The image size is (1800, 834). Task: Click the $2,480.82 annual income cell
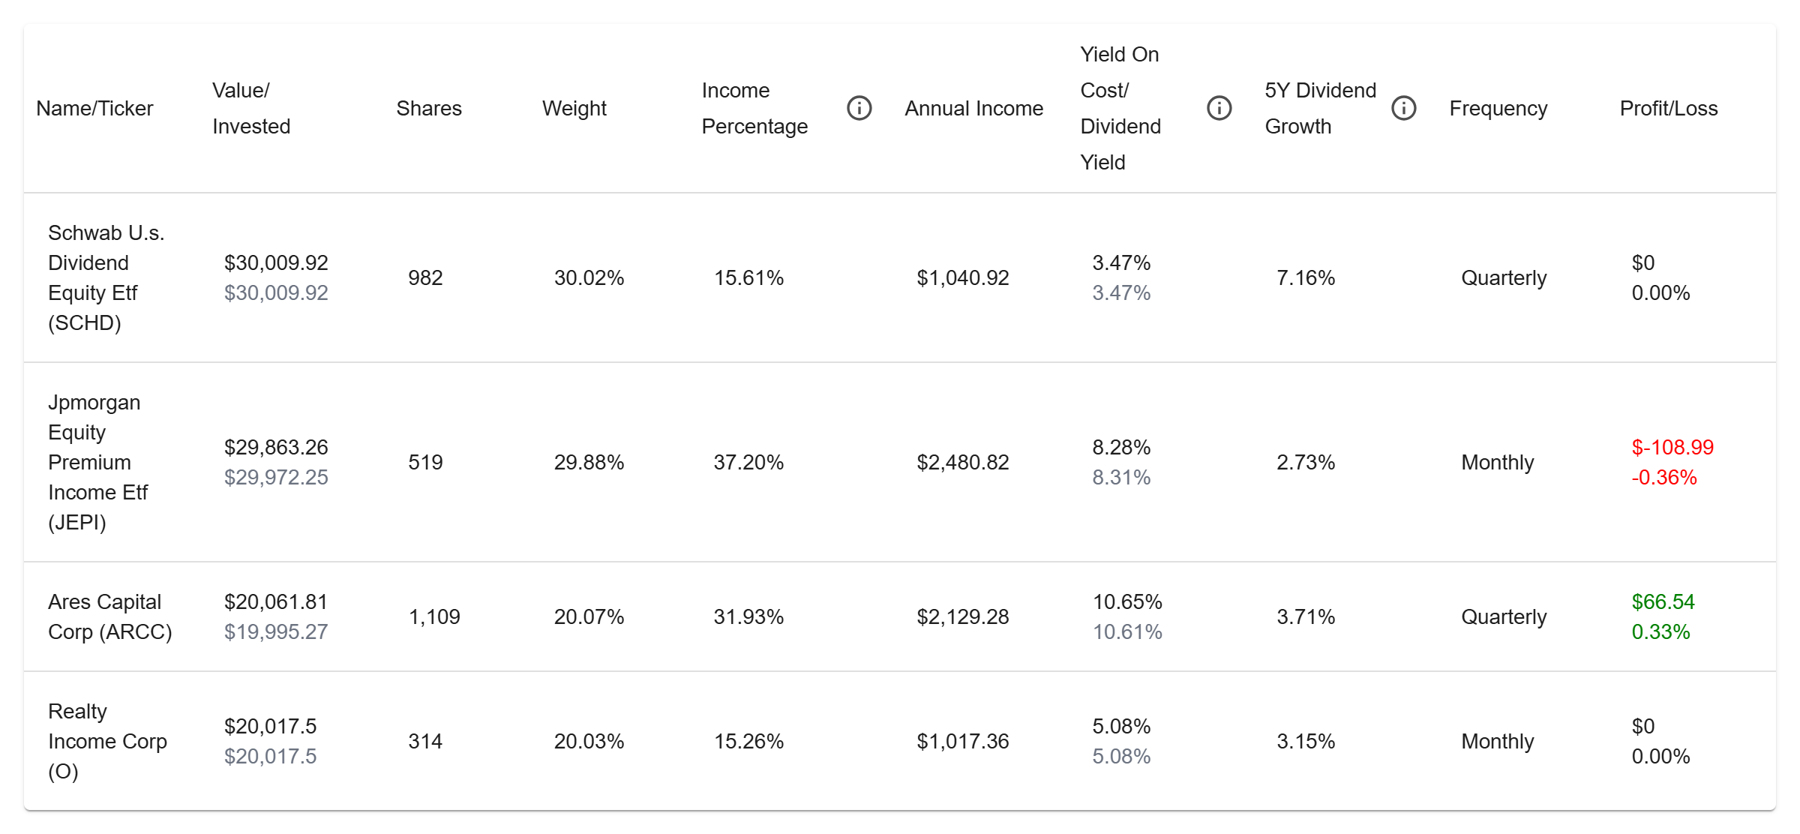click(x=962, y=462)
